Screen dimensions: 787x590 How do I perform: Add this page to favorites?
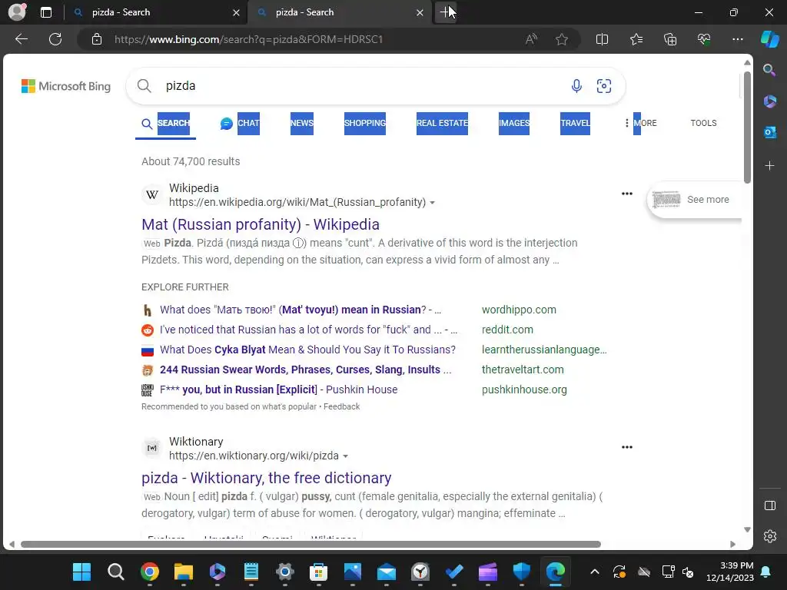pyautogui.click(x=562, y=39)
